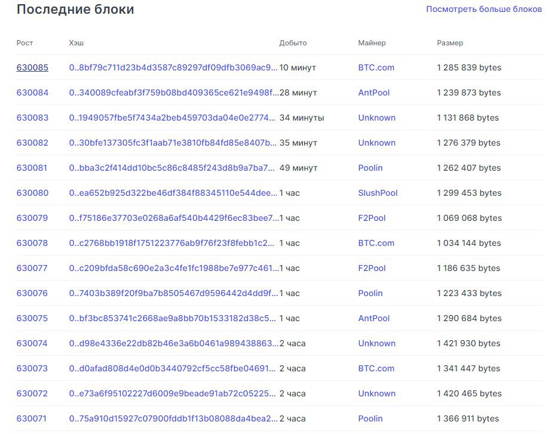Open hash starting 0..75a910d15927c079
Screen dimensions: 549x434
pyautogui.click(x=173, y=418)
